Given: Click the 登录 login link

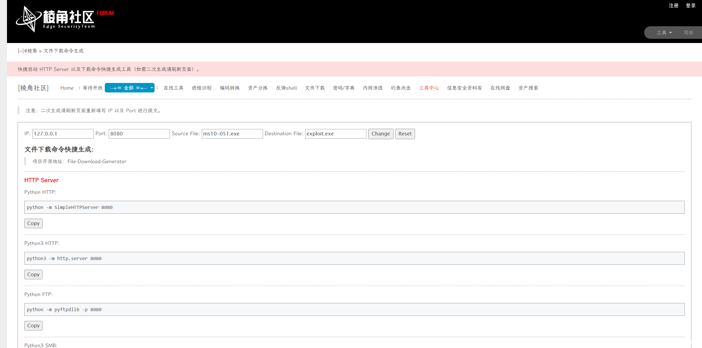Looking at the screenshot, I should (691, 6).
